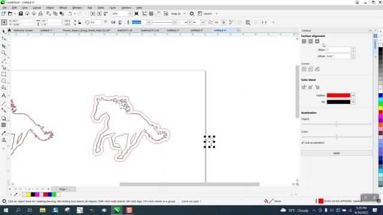Open File Explorer from the taskbar
The image size is (383, 215).
click(x=42, y=210)
